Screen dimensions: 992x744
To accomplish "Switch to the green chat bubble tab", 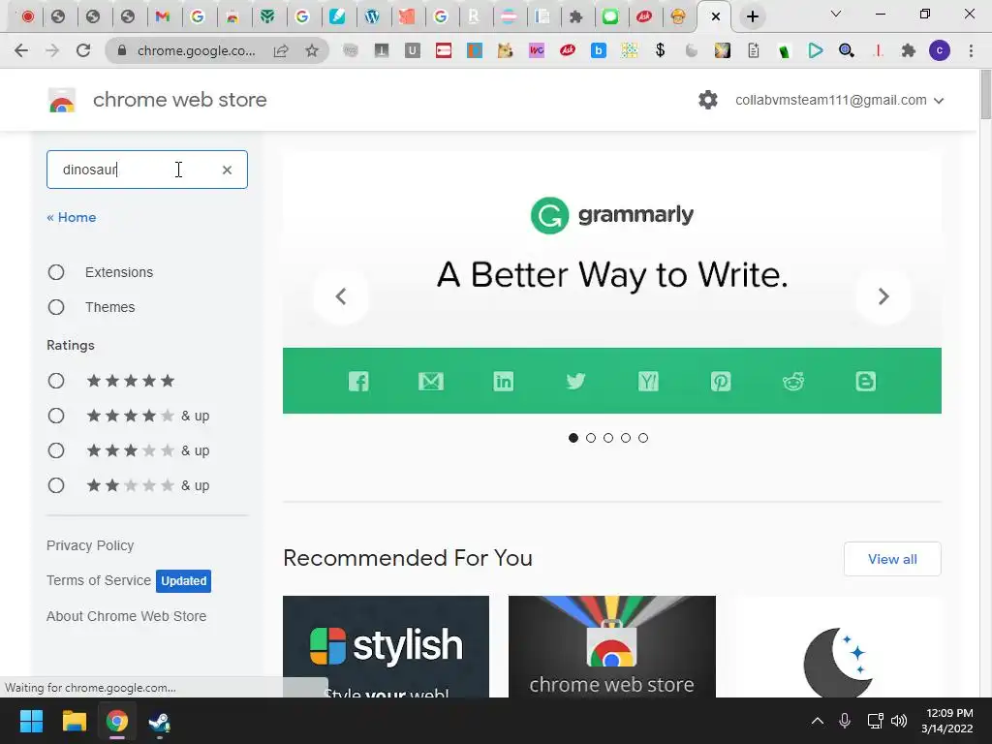I will point(610,16).
